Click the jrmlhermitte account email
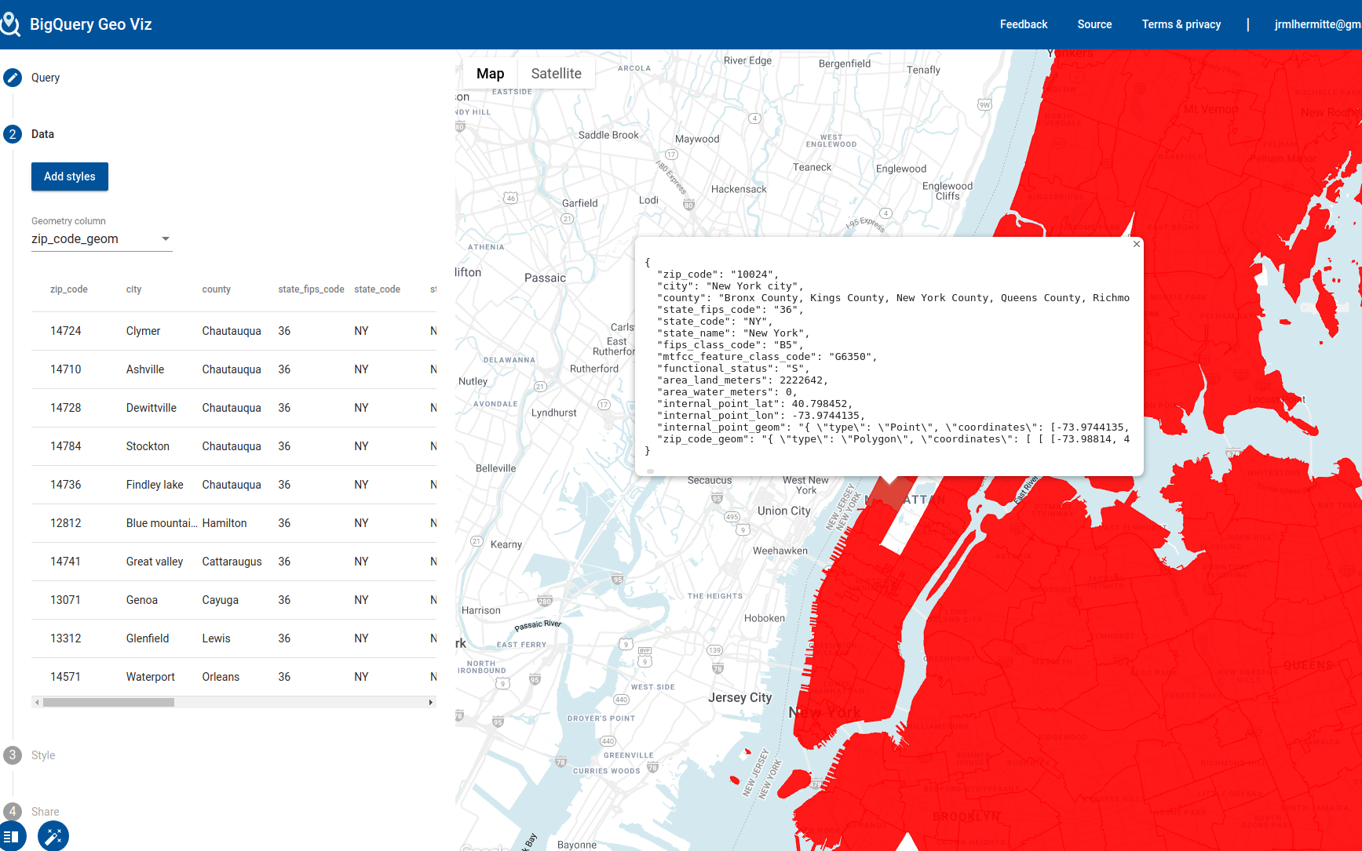Screen dimensions: 1362x851 tap(1317, 24)
